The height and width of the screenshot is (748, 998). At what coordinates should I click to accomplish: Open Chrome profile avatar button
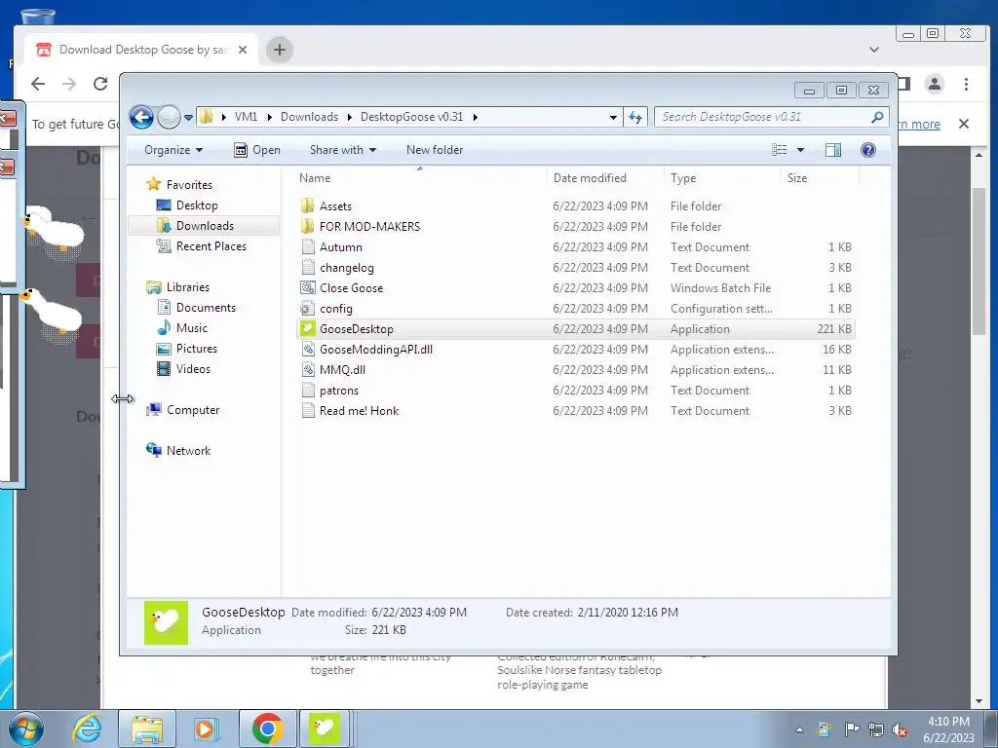click(x=934, y=84)
